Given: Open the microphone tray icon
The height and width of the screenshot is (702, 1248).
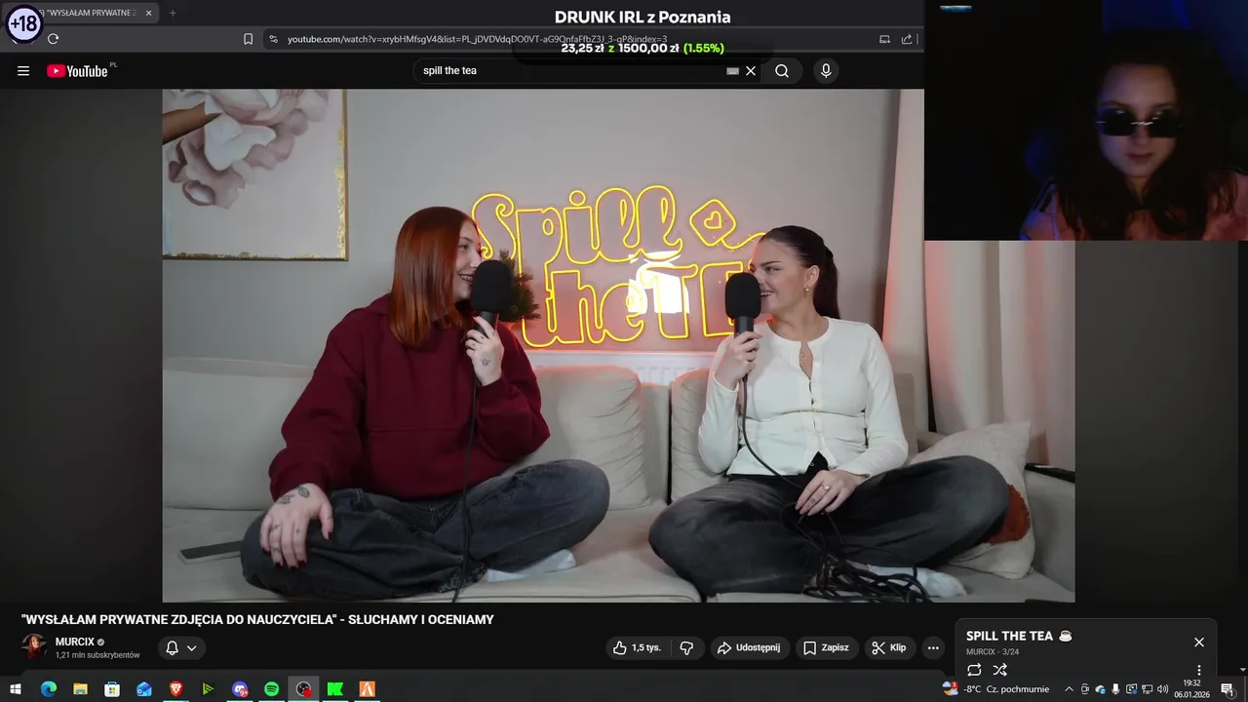Looking at the screenshot, I should coord(1115,689).
